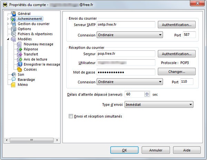The width and height of the screenshot is (207, 160).
Task: Open Enregistrer le message template
Action: pyautogui.click(x=42, y=64)
